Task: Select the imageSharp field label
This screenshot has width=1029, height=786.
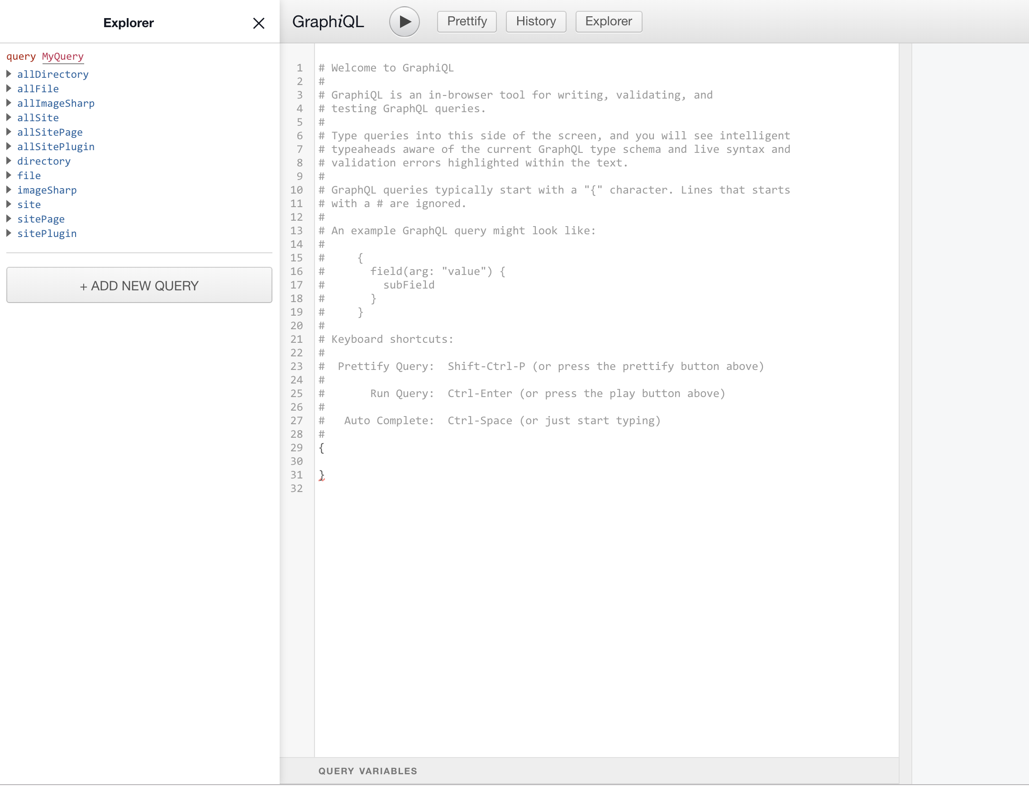Action: coord(47,190)
